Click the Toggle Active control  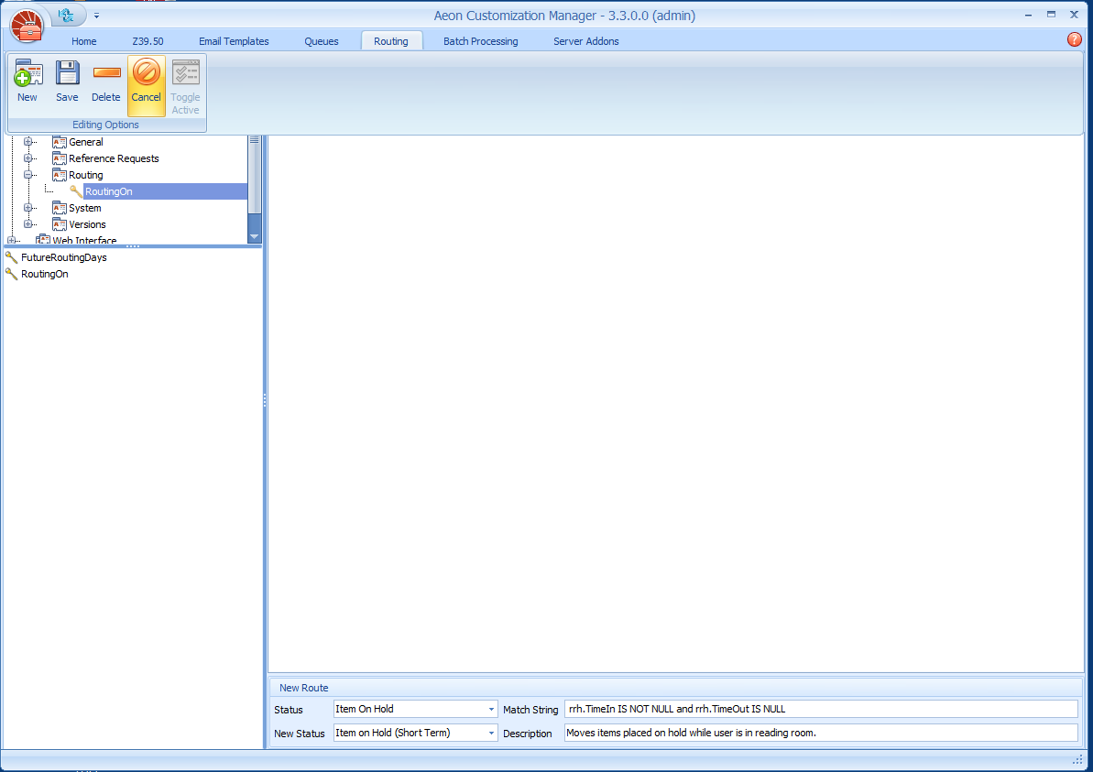pos(185,87)
